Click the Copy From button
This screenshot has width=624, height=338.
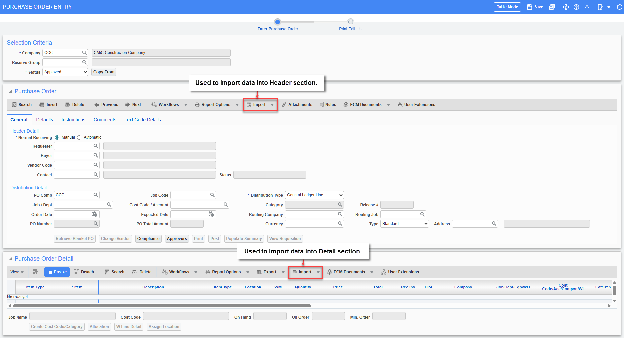coord(104,72)
